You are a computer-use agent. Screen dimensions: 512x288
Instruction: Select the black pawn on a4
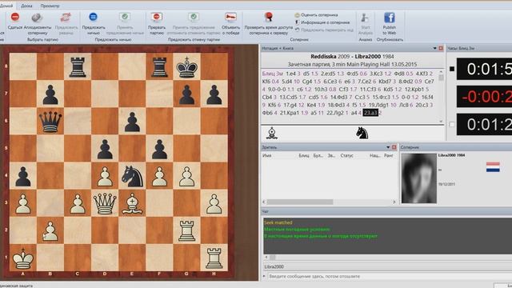[23, 176]
